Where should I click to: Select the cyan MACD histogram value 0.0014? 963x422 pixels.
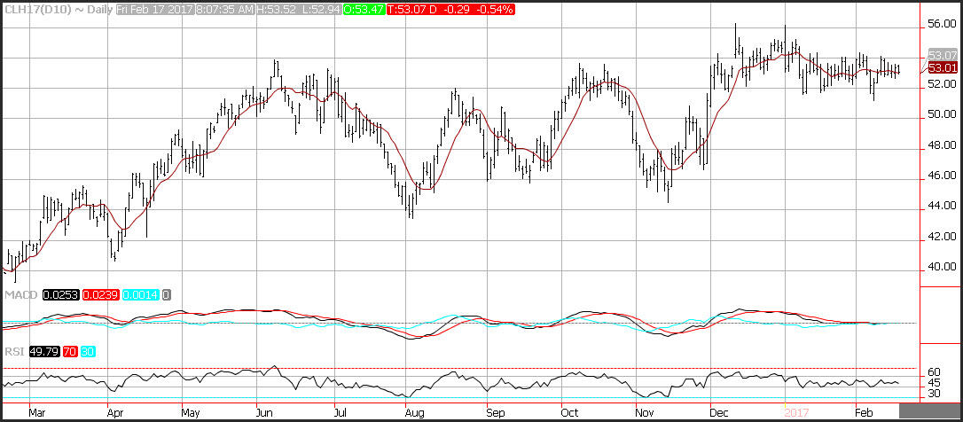140,294
